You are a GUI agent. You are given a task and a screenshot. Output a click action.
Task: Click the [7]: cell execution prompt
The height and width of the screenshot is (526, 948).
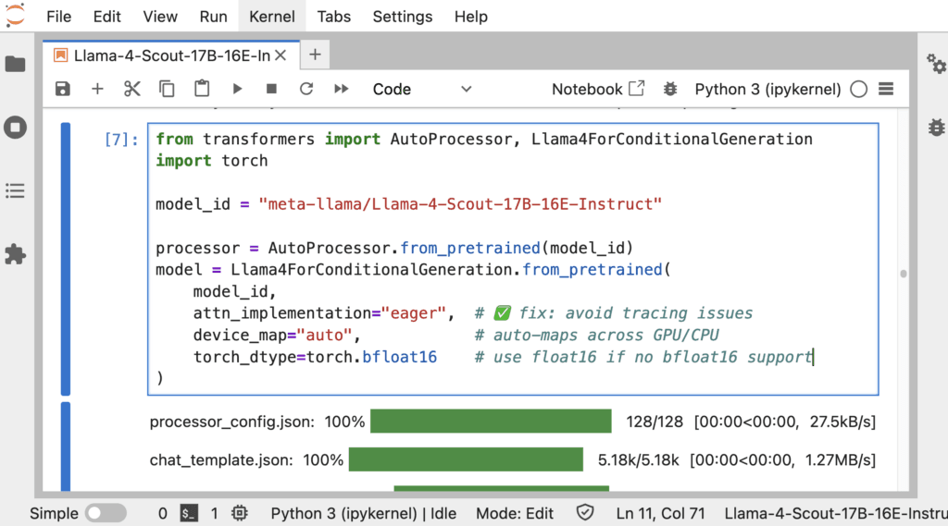121,140
